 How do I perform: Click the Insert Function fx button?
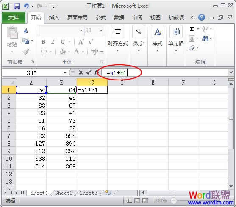pos(96,73)
